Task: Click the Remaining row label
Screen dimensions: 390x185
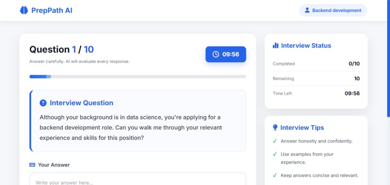Action: [x=283, y=78]
